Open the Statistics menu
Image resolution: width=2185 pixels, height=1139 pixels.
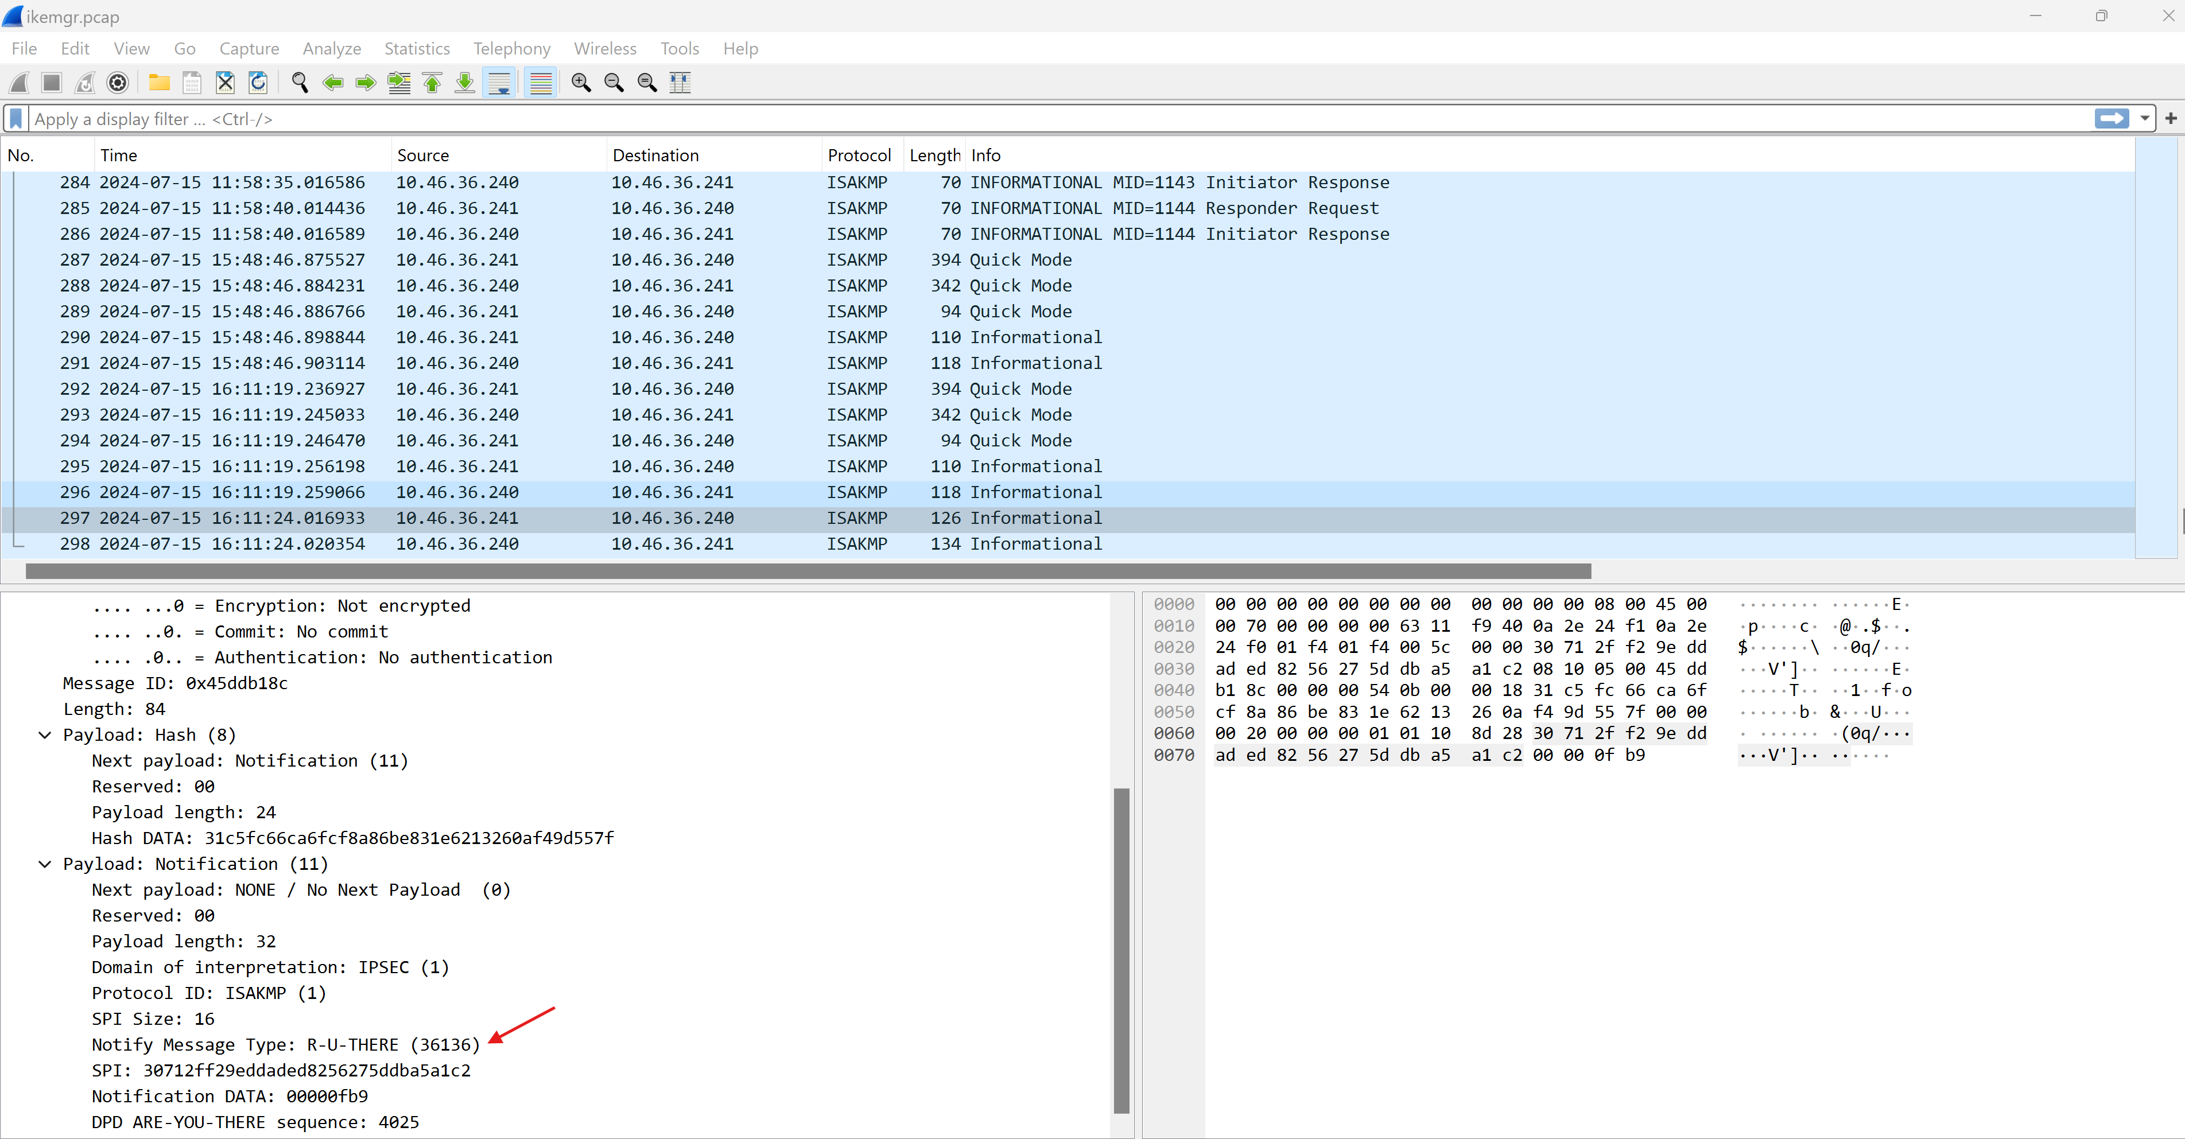coord(417,48)
